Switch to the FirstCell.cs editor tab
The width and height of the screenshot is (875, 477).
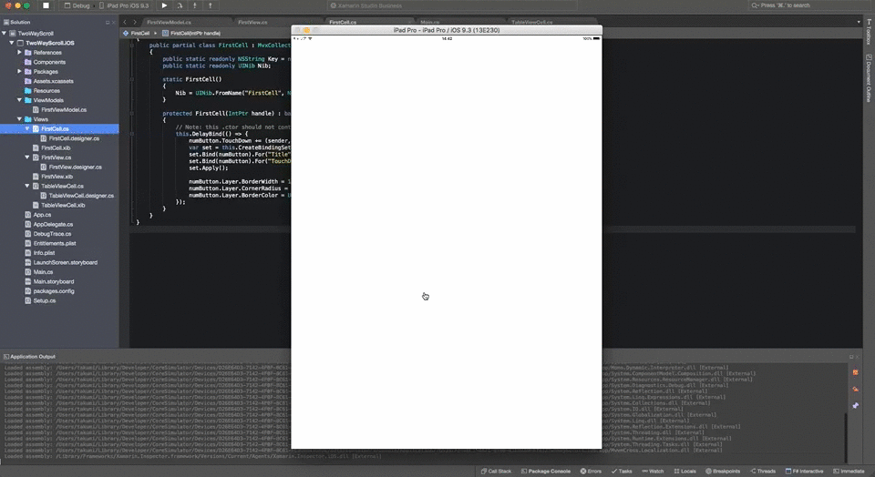[x=343, y=22]
